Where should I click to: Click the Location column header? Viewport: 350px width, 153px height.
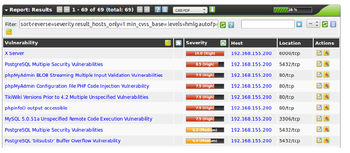pos(290,43)
